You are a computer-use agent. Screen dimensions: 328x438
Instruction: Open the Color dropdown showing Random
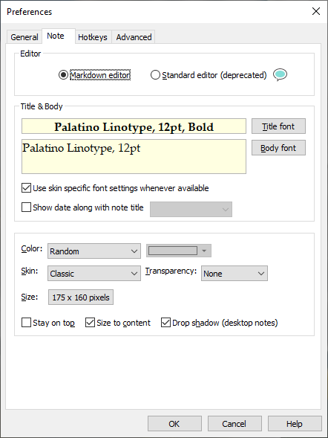(94, 251)
